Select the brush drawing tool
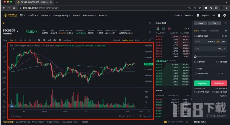Image resolution: width=230 pixels, height=125 pixels. pyautogui.click(x=4, y=62)
